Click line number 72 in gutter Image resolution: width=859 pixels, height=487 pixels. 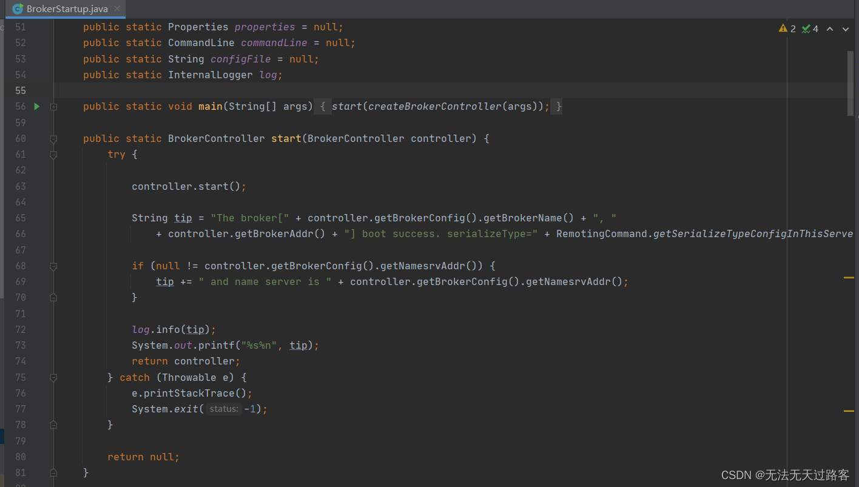coord(21,329)
